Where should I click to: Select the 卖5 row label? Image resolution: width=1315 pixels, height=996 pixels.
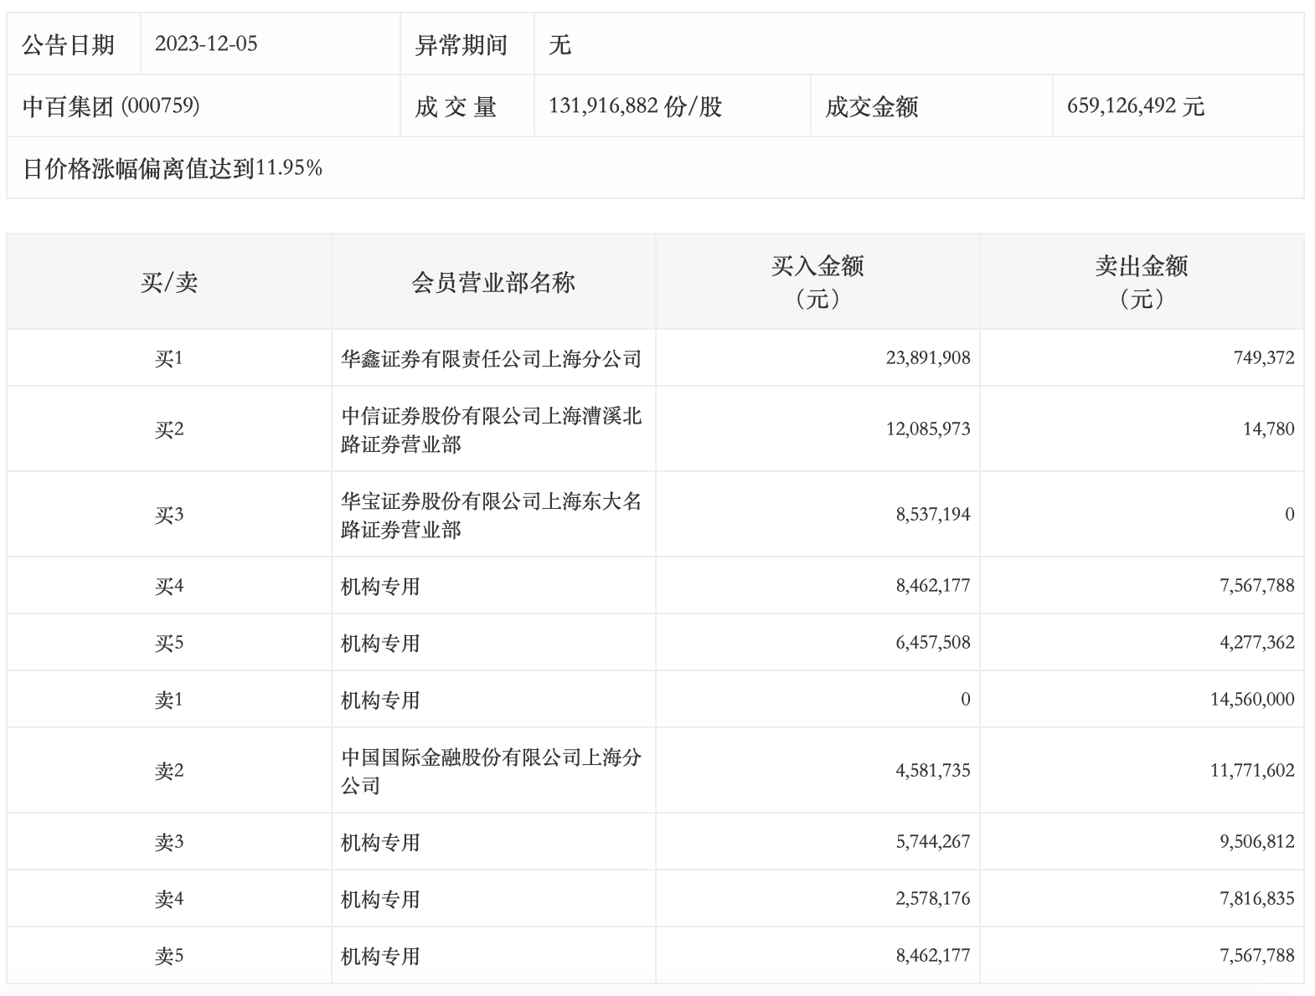169,956
